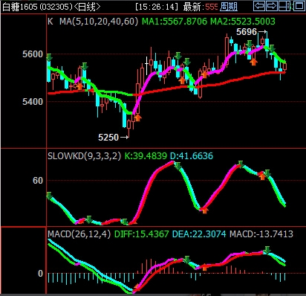Click the 5600 price axis label
Screen dimensions: 306x296
[x=33, y=54]
